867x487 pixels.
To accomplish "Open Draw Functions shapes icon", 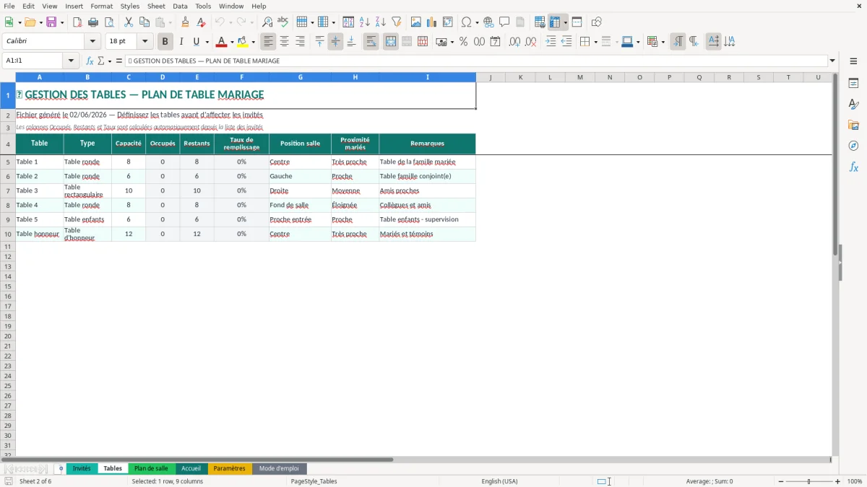I will 596,22.
